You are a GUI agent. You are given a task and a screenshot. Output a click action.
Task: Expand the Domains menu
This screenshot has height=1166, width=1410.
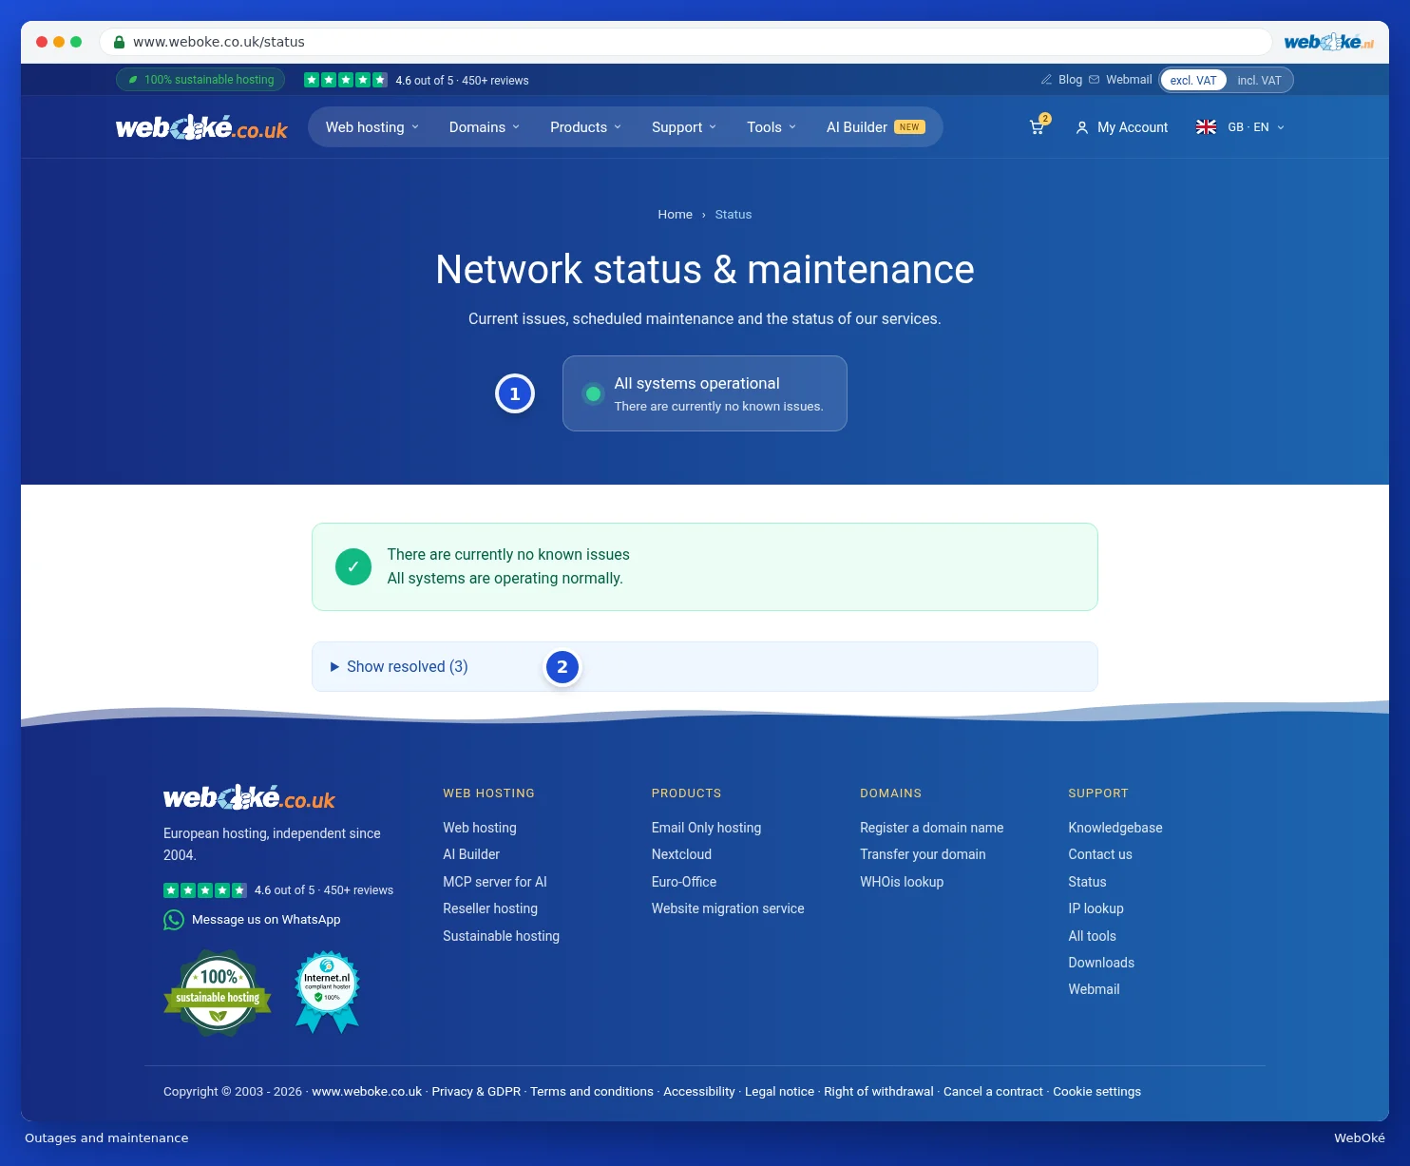tap(485, 127)
